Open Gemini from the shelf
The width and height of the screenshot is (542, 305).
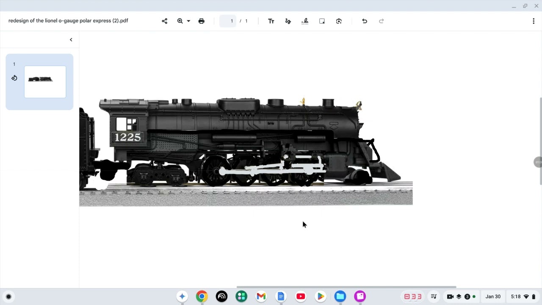(182, 297)
